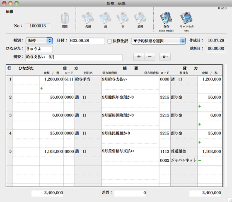
Task: Select debit amount 1,103,000 in row 5
Action: (x=54, y=151)
